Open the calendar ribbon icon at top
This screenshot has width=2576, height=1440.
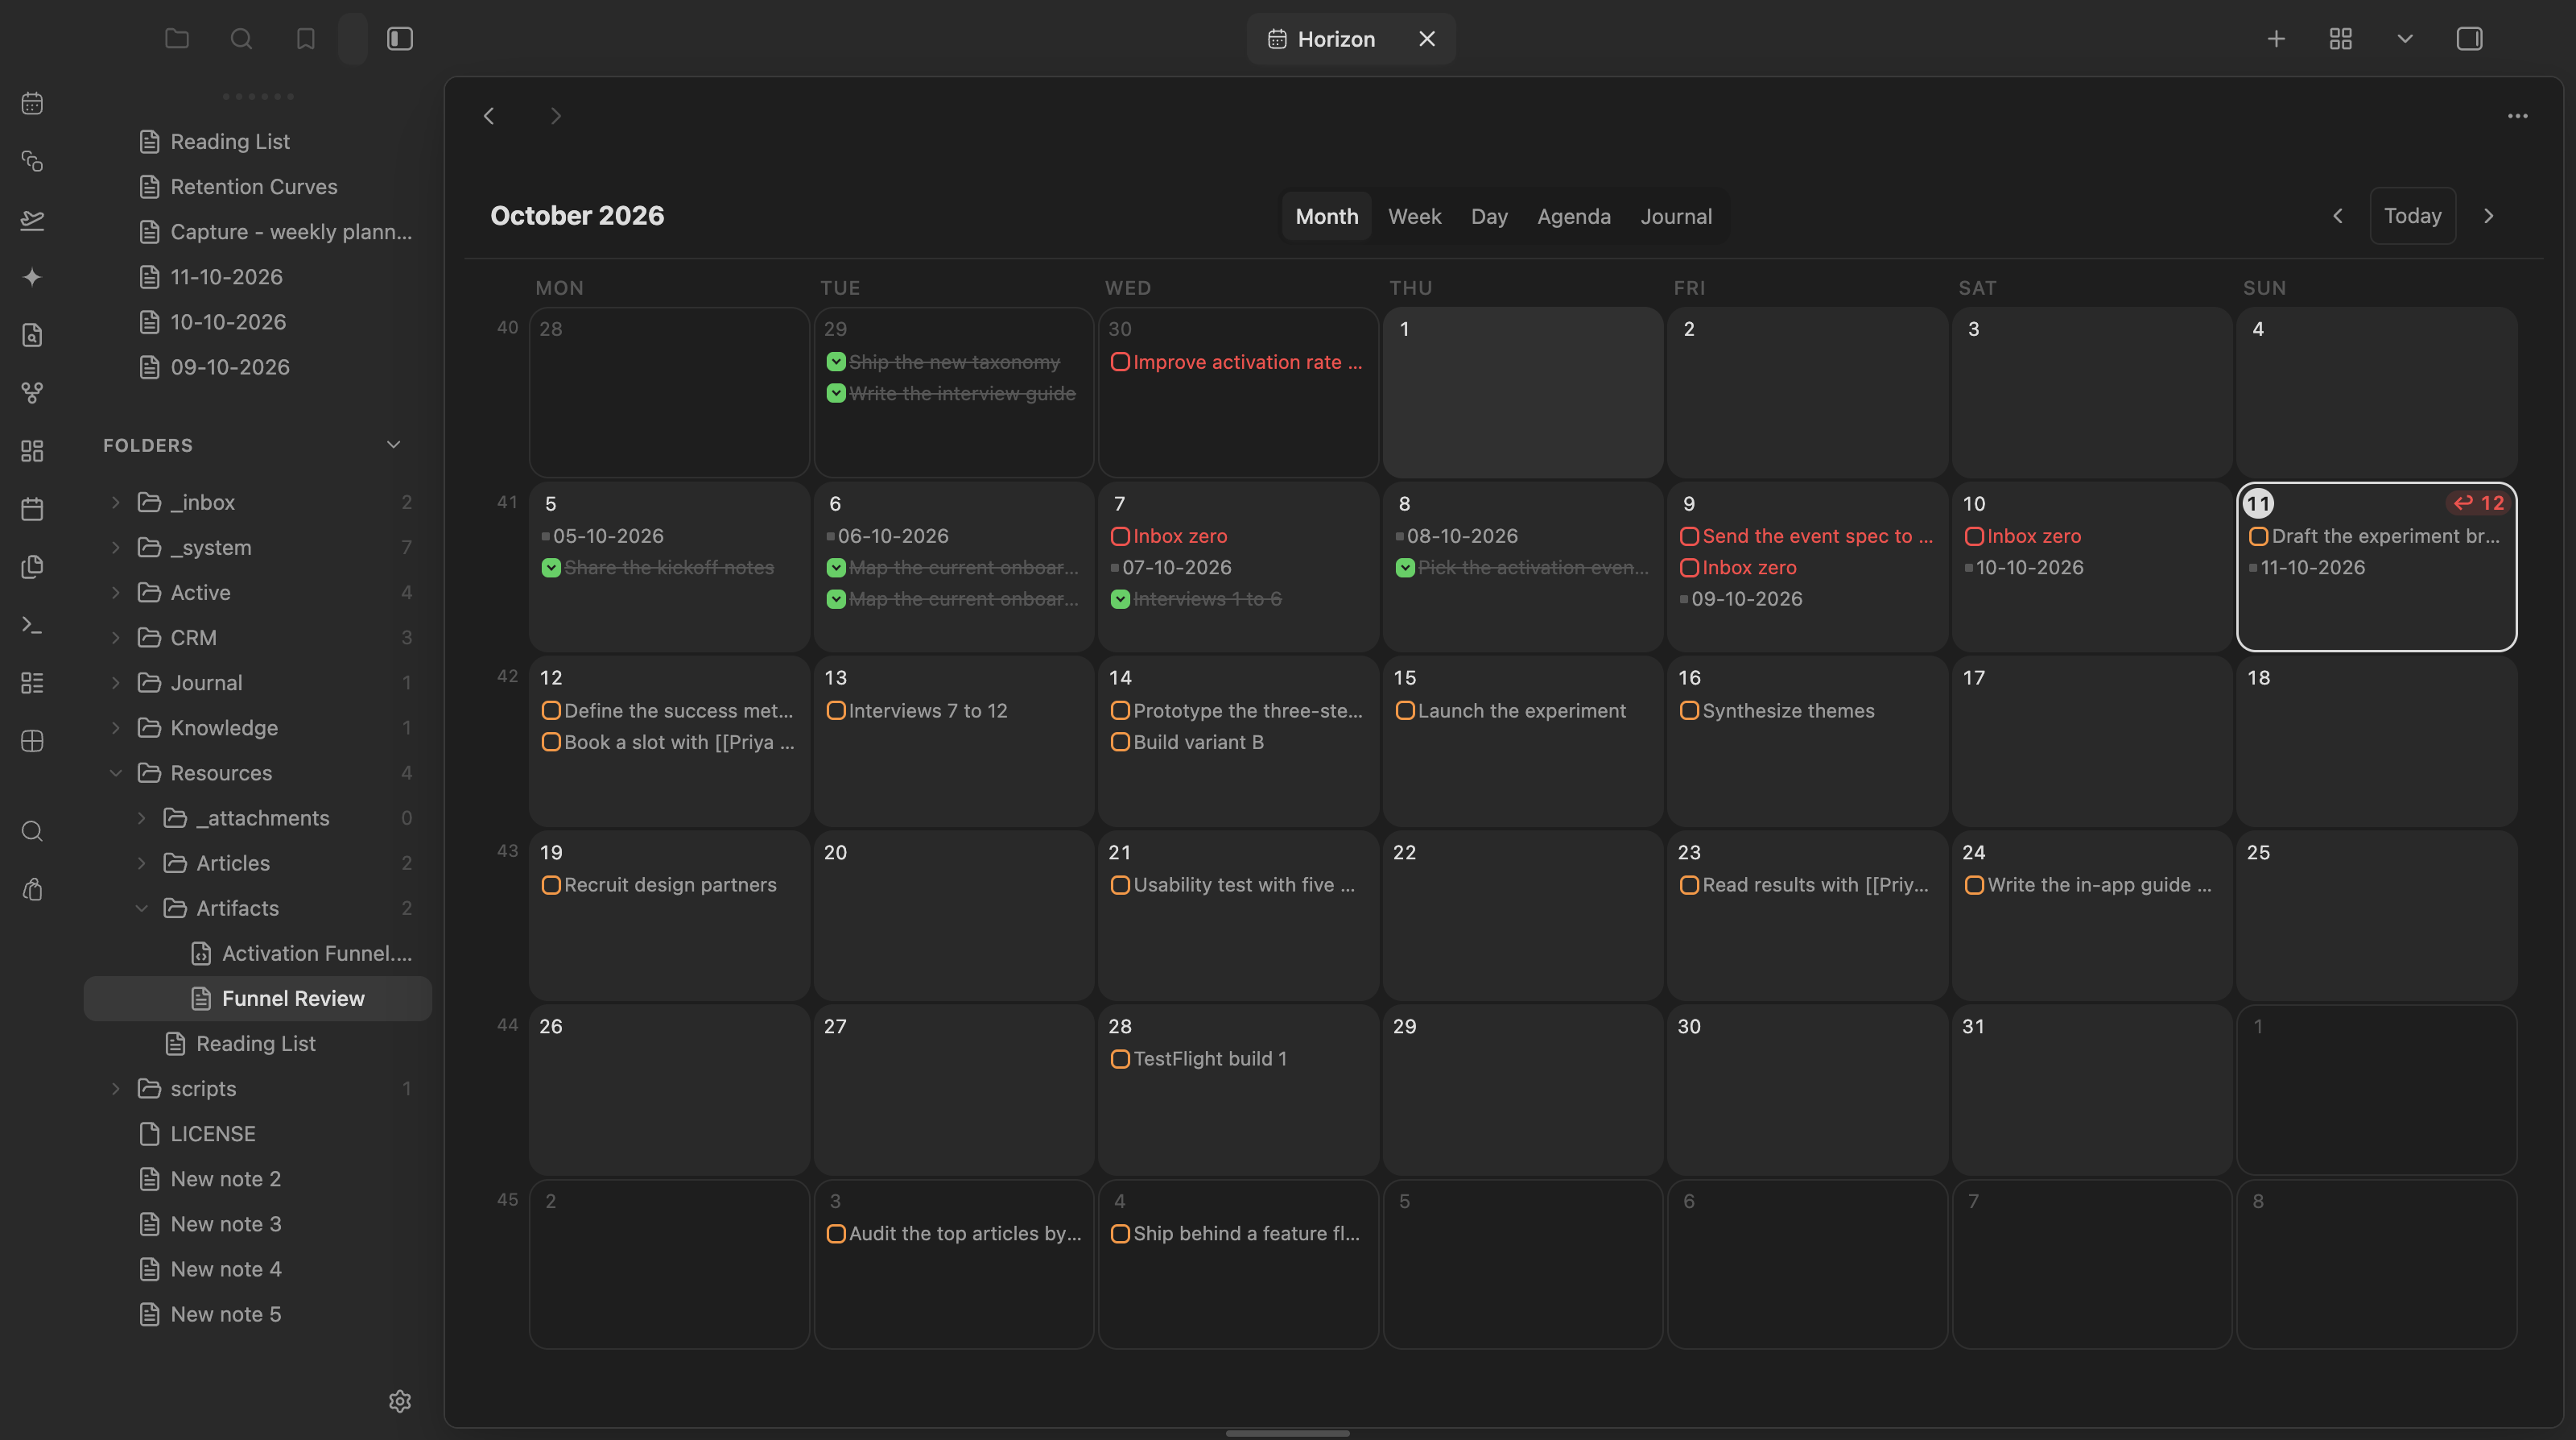(32, 103)
